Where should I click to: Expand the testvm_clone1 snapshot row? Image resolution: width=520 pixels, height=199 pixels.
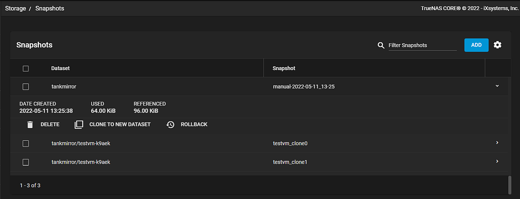[x=497, y=161]
